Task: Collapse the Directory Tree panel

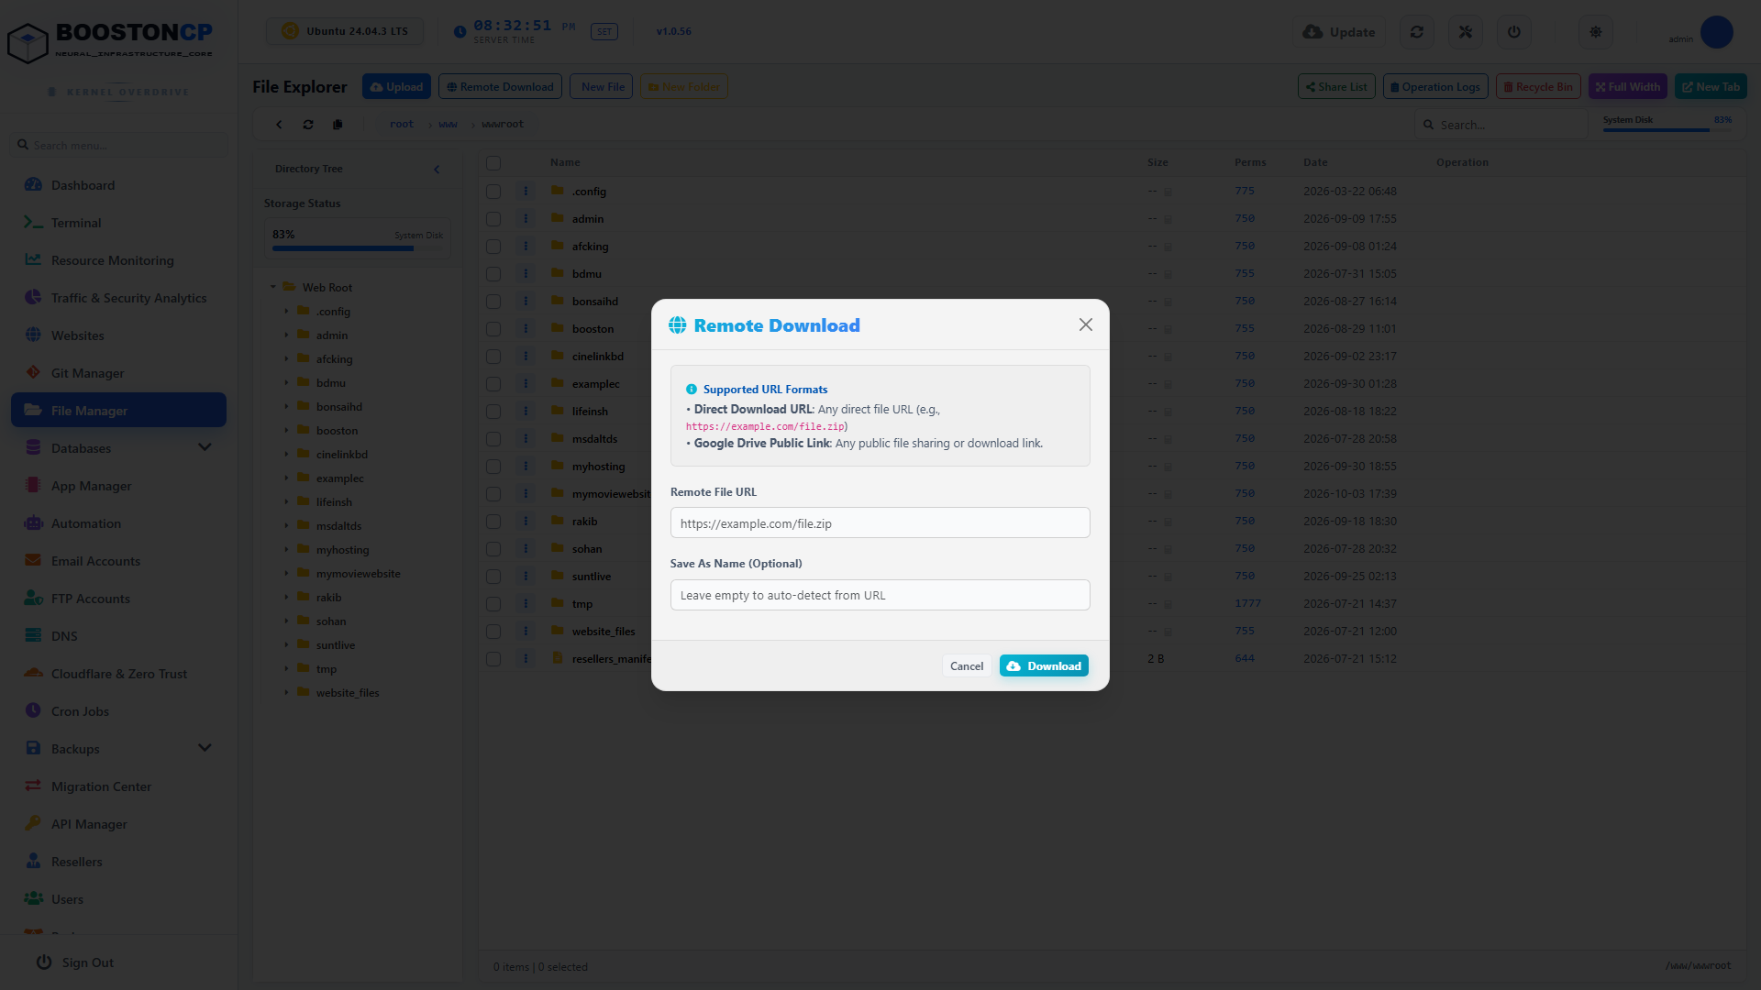Action: coord(437,169)
